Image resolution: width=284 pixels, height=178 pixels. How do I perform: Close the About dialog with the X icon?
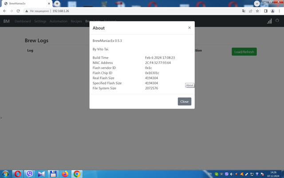click(x=189, y=28)
